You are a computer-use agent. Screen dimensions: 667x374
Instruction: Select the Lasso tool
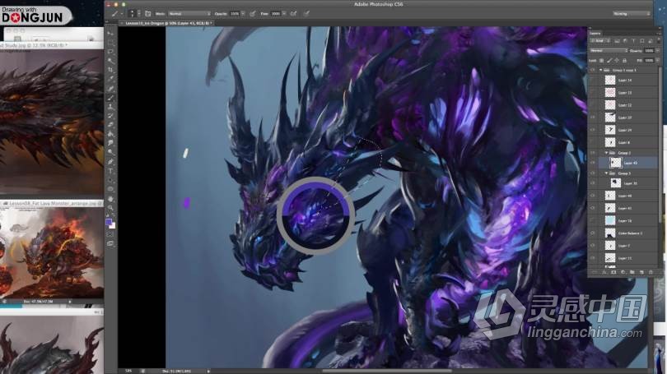(110, 51)
